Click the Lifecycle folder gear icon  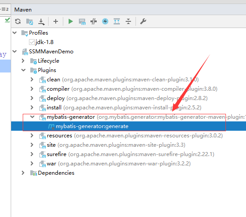tap(33, 61)
